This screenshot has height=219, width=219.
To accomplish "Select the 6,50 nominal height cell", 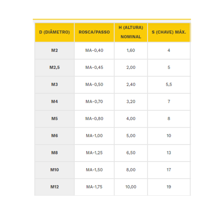I will pos(131,153).
